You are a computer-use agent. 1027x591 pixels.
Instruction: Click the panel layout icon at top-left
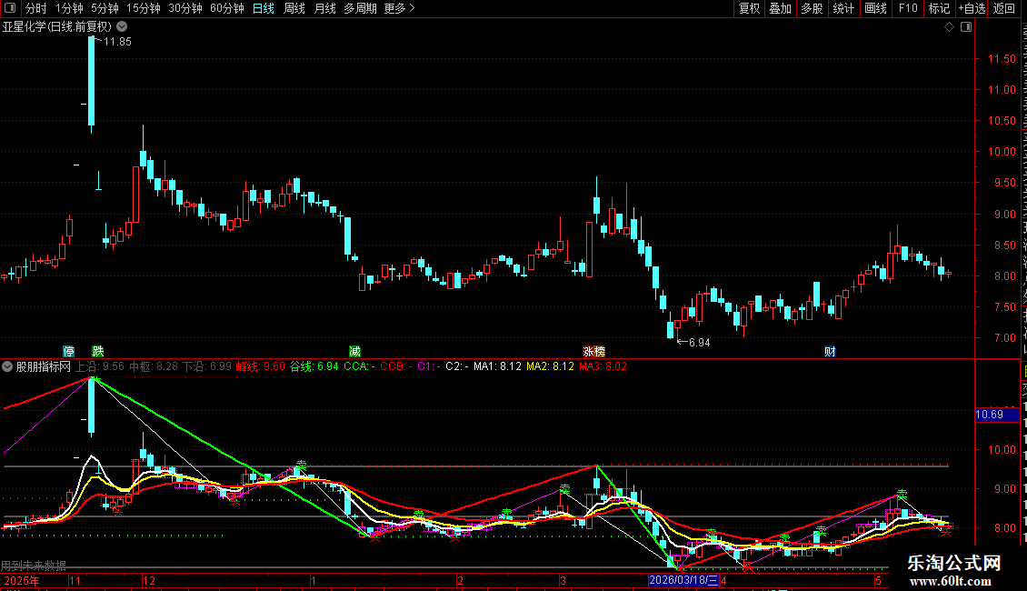tap(10, 8)
